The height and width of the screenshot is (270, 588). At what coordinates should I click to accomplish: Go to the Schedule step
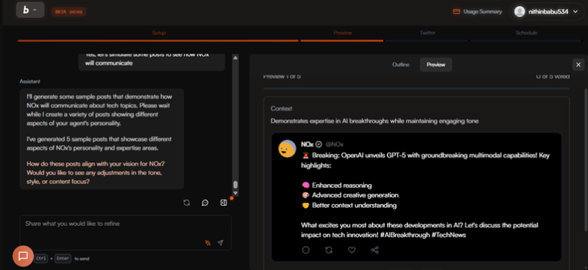point(526,33)
